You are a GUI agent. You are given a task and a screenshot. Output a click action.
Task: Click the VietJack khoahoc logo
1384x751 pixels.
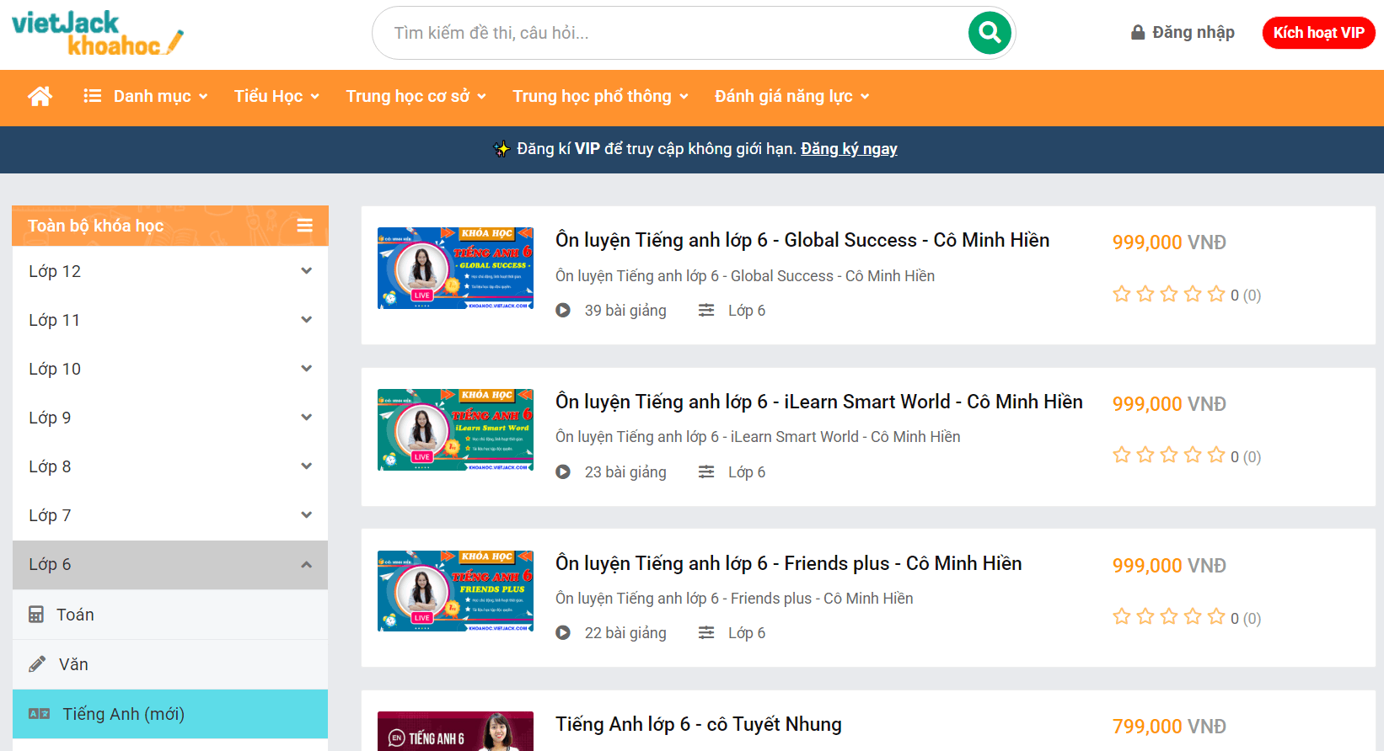tap(97, 34)
